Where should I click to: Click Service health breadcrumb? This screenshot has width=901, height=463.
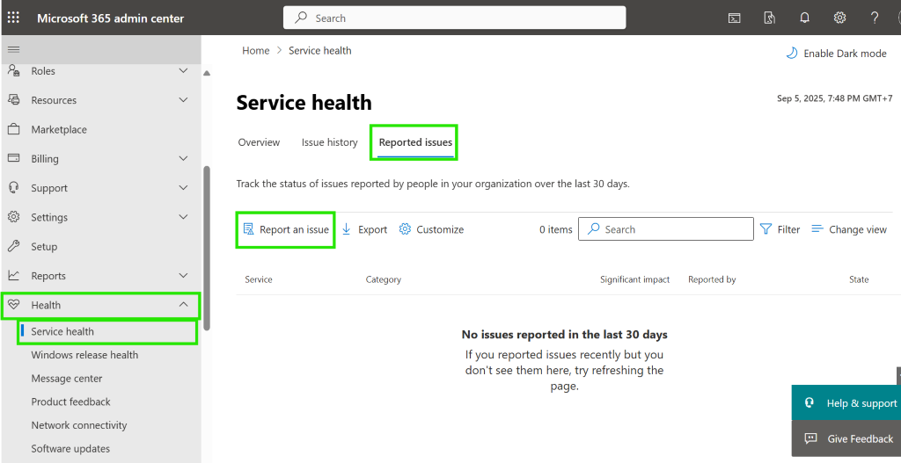coord(319,50)
